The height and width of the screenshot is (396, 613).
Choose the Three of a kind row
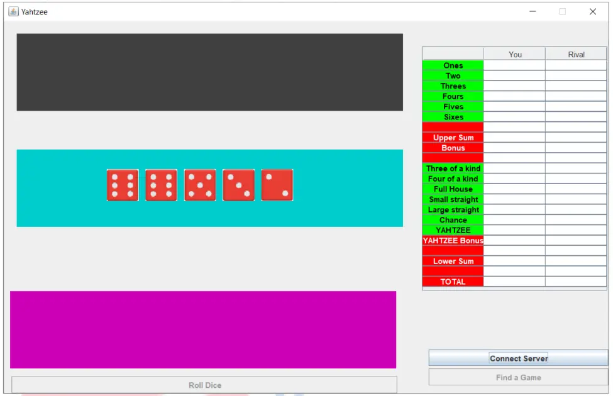tap(453, 168)
